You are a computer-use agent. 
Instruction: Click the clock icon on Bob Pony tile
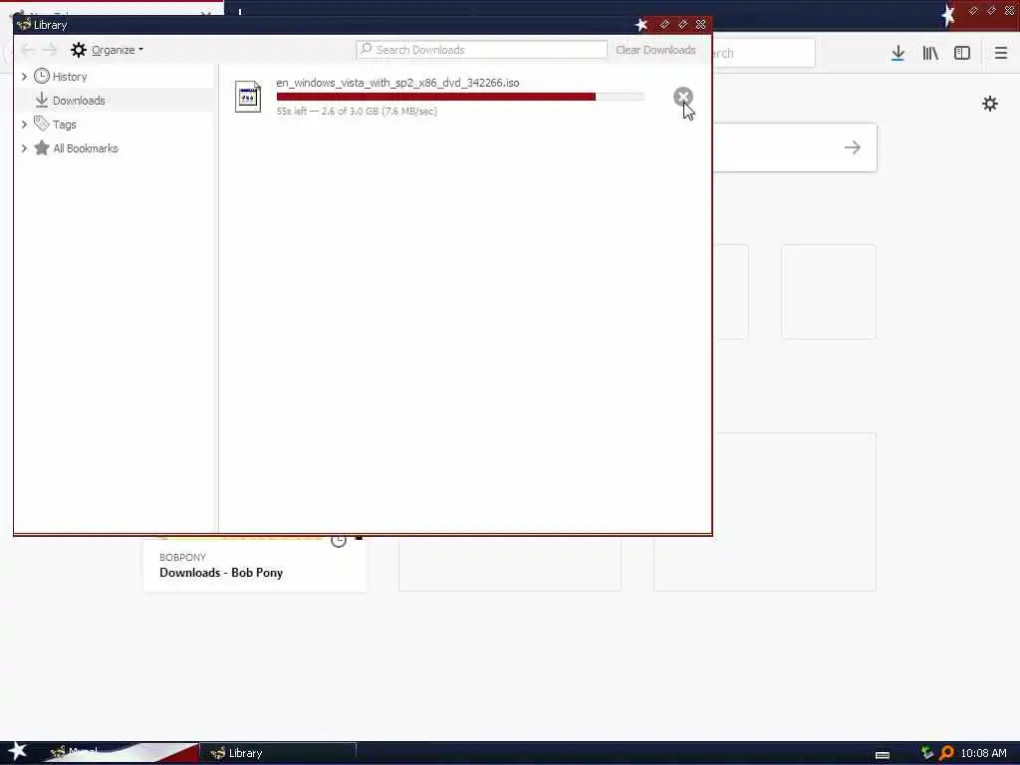tap(339, 540)
